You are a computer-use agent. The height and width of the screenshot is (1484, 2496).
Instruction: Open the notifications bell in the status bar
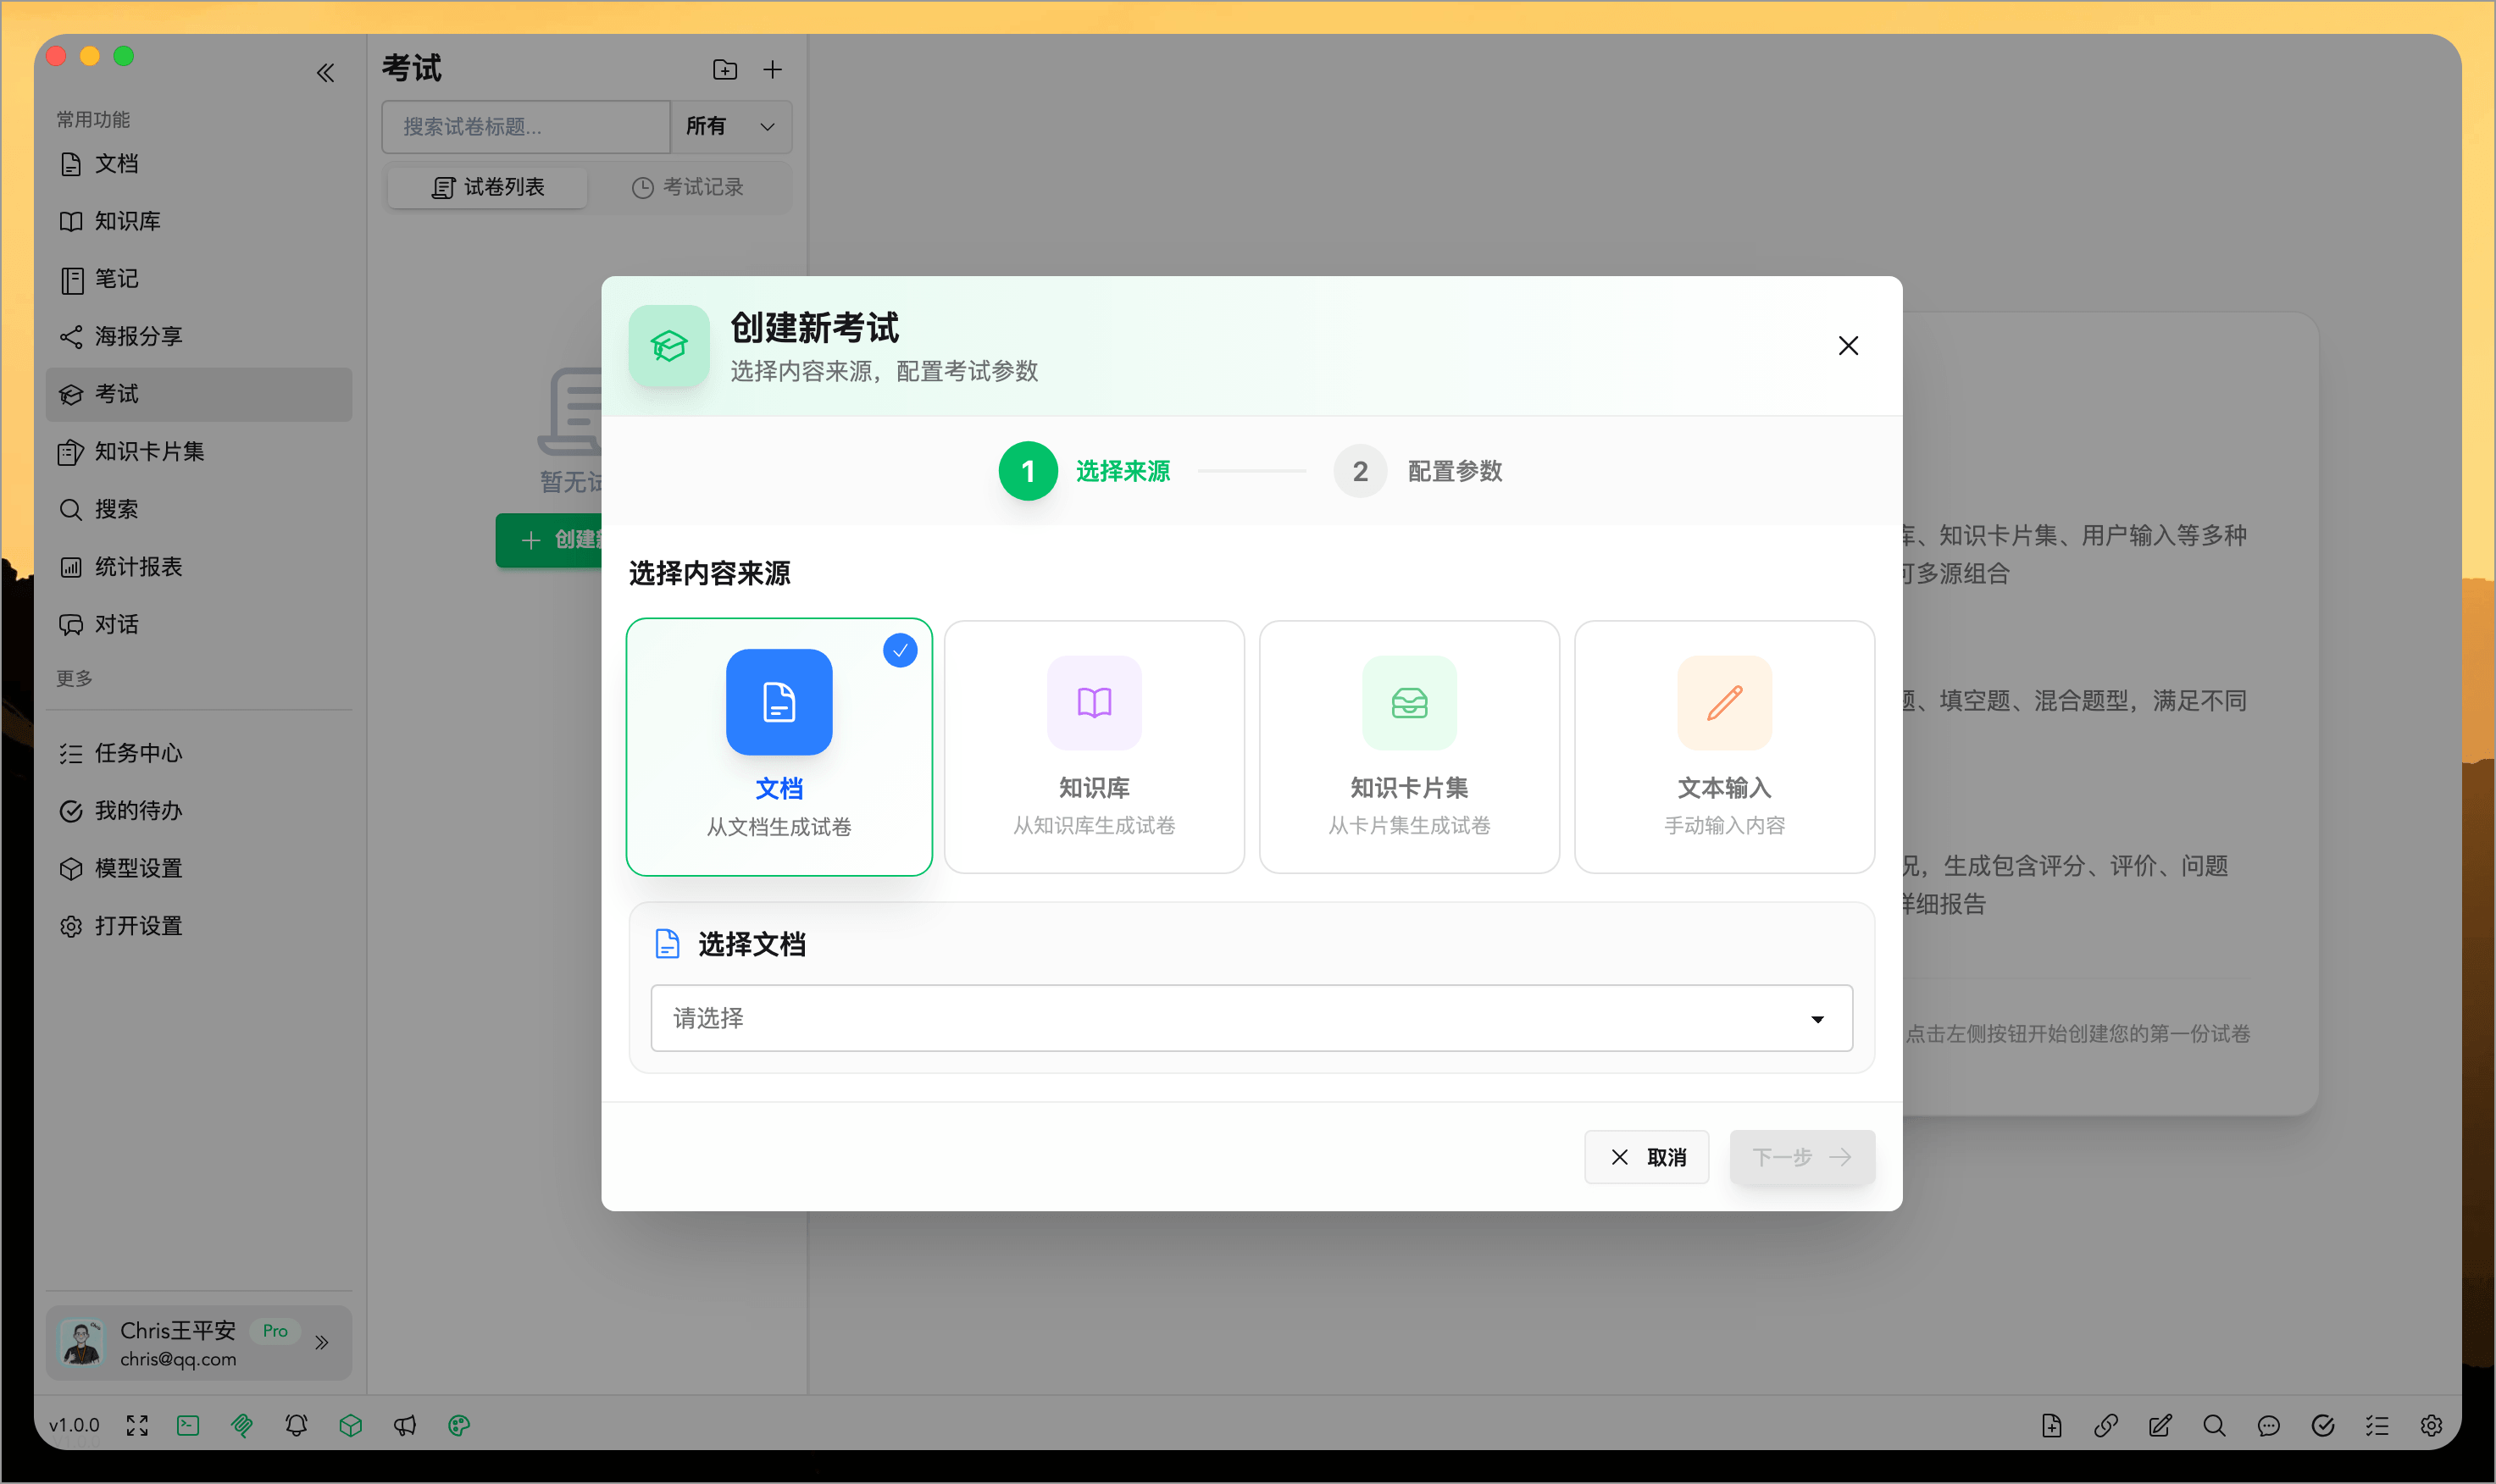[295, 1425]
